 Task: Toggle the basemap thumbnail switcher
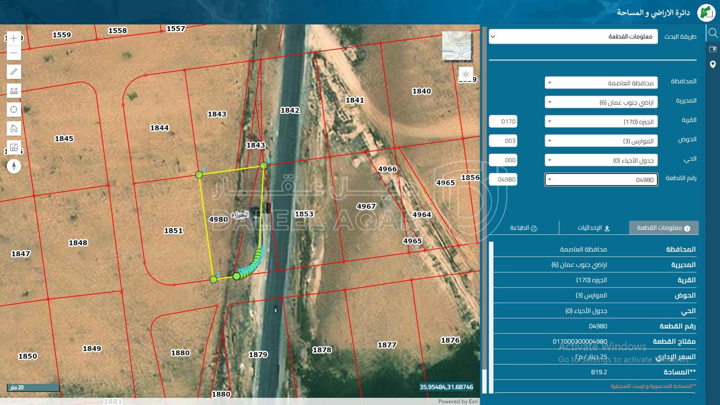(x=457, y=46)
